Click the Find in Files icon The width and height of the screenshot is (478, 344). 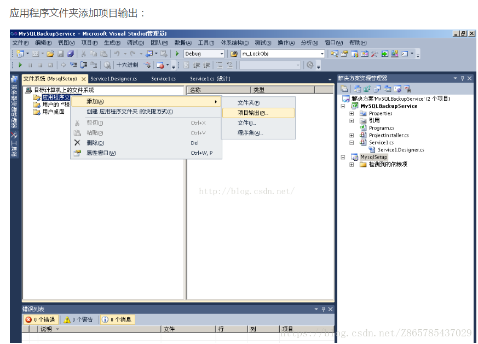[x=234, y=54]
